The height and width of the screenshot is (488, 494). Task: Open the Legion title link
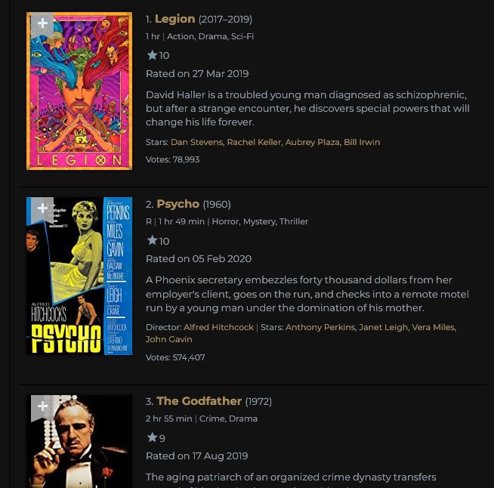[x=174, y=19]
